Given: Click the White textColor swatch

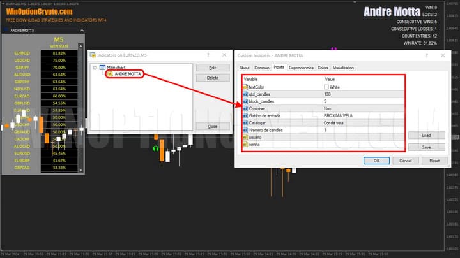Looking at the screenshot, I should (327, 87).
